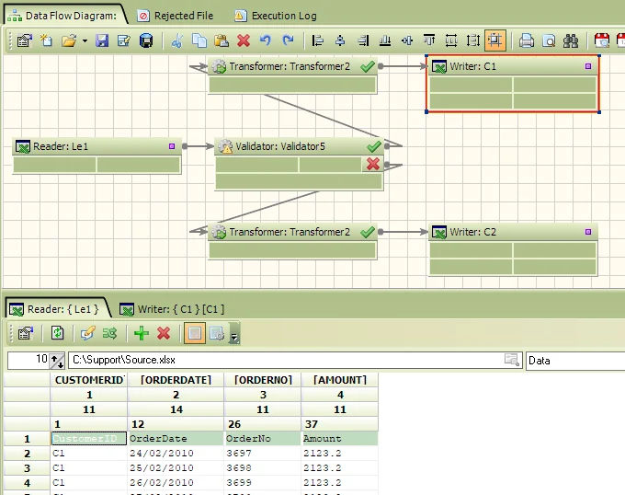Screen dimensions: 625x495
Task: Click the binoculars find icon
Action: pyautogui.click(x=571, y=40)
